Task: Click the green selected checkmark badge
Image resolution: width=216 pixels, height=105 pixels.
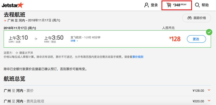Action: click(209, 32)
